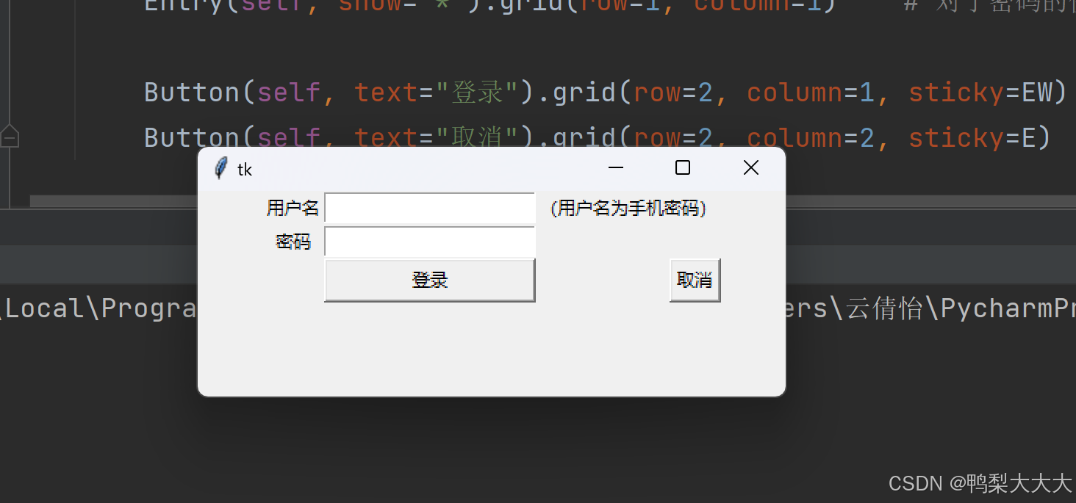
Task: Click the (用户名为手机密码) hint text
Action: pos(628,209)
